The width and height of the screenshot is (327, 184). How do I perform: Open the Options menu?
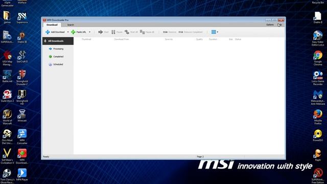[x=270, y=25]
